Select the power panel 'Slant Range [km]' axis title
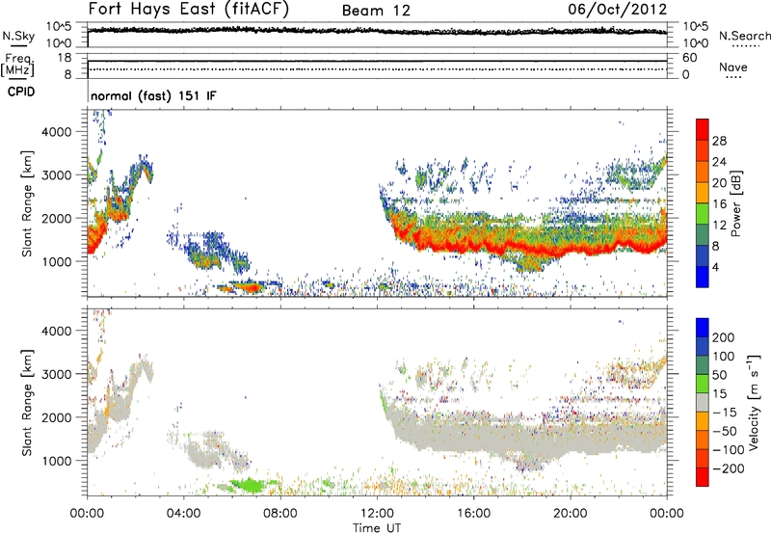771x534 pixels. tap(27, 203)
